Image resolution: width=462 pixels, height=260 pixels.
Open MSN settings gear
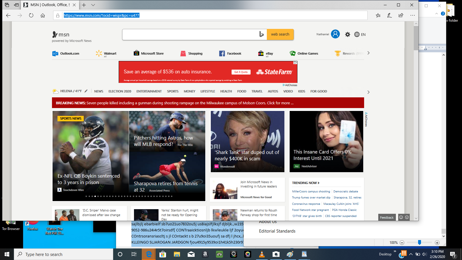[348, 34]
